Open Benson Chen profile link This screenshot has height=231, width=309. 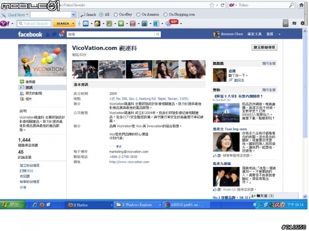click(x=232, y=34)
